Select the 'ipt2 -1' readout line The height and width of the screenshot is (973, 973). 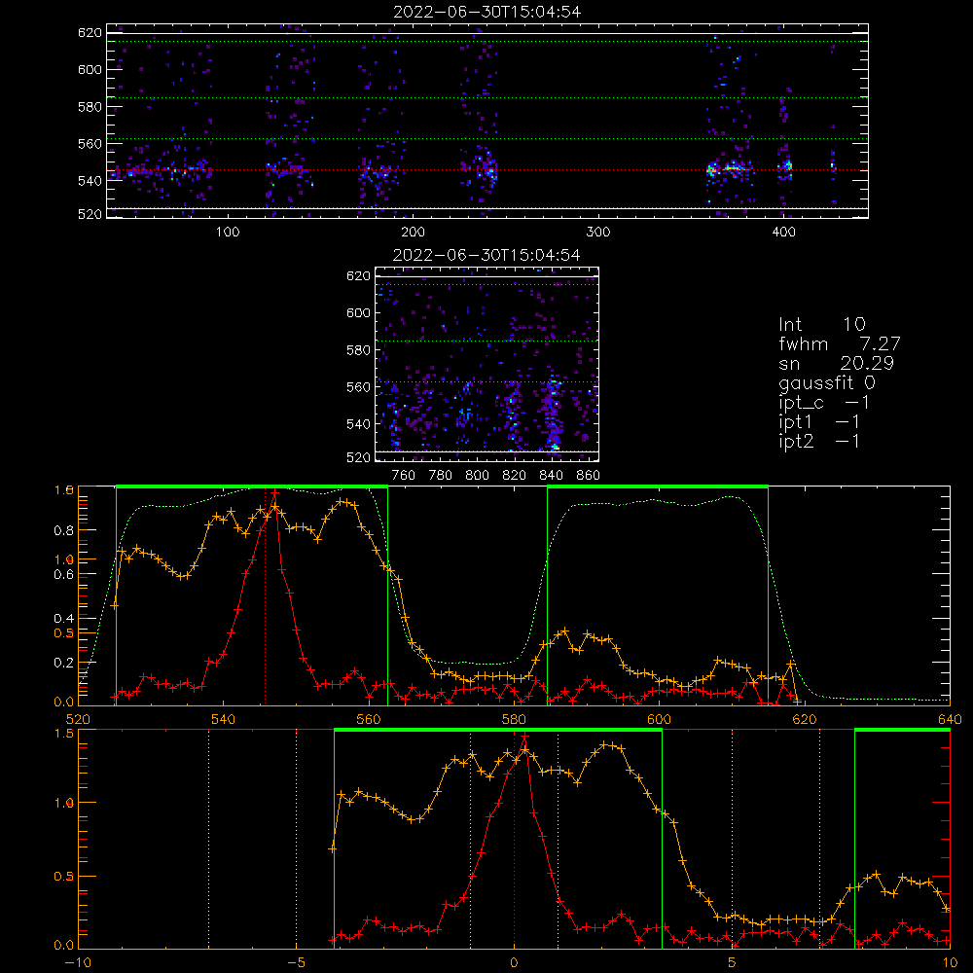click(x=819, y=441)
